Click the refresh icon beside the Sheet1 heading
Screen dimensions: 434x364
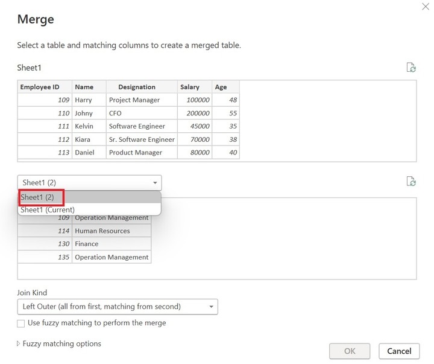pyautogui.click(x=411, y=68)
